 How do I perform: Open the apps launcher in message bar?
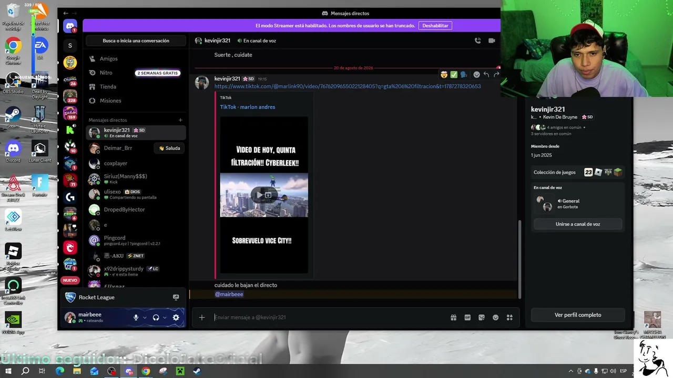click(509, 317)
